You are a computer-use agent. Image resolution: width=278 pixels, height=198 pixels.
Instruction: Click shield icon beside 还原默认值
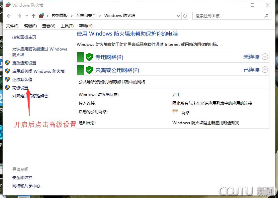pyautogui.click(x=7, y=79)
